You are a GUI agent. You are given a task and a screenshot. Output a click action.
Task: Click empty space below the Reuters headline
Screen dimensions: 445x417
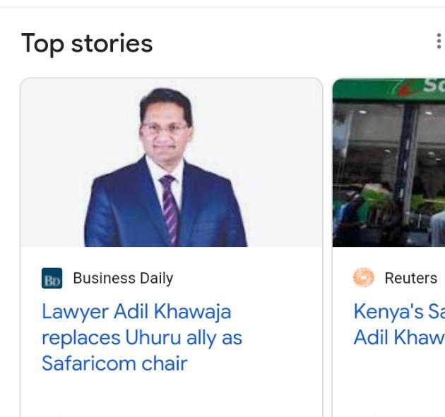tap(396, 381)
